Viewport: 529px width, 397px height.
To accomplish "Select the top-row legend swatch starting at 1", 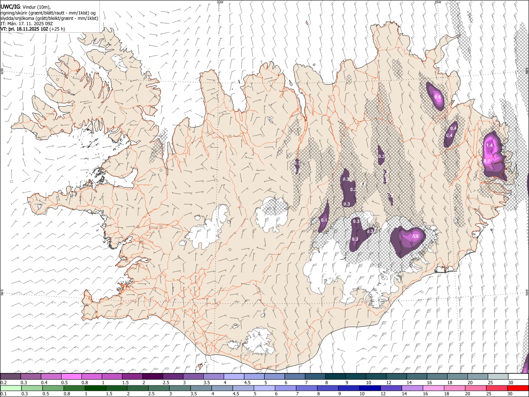I will point(112,377).
